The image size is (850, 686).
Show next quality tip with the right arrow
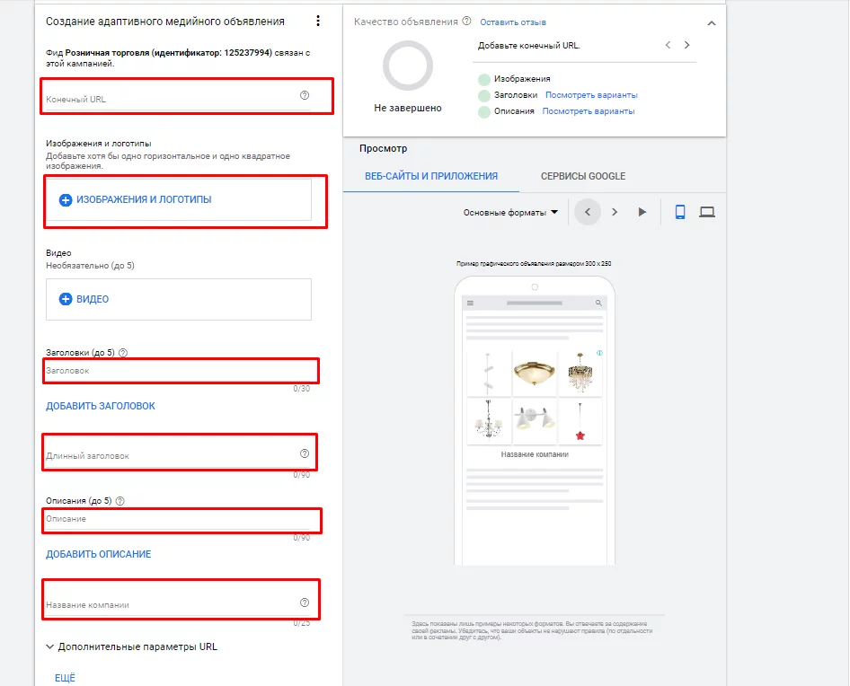[x=686, y=45]
